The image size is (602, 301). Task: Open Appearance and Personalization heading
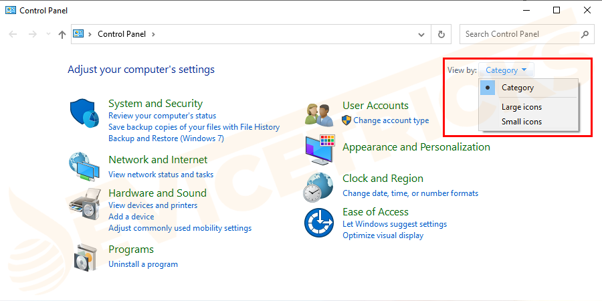coord(416,147)
